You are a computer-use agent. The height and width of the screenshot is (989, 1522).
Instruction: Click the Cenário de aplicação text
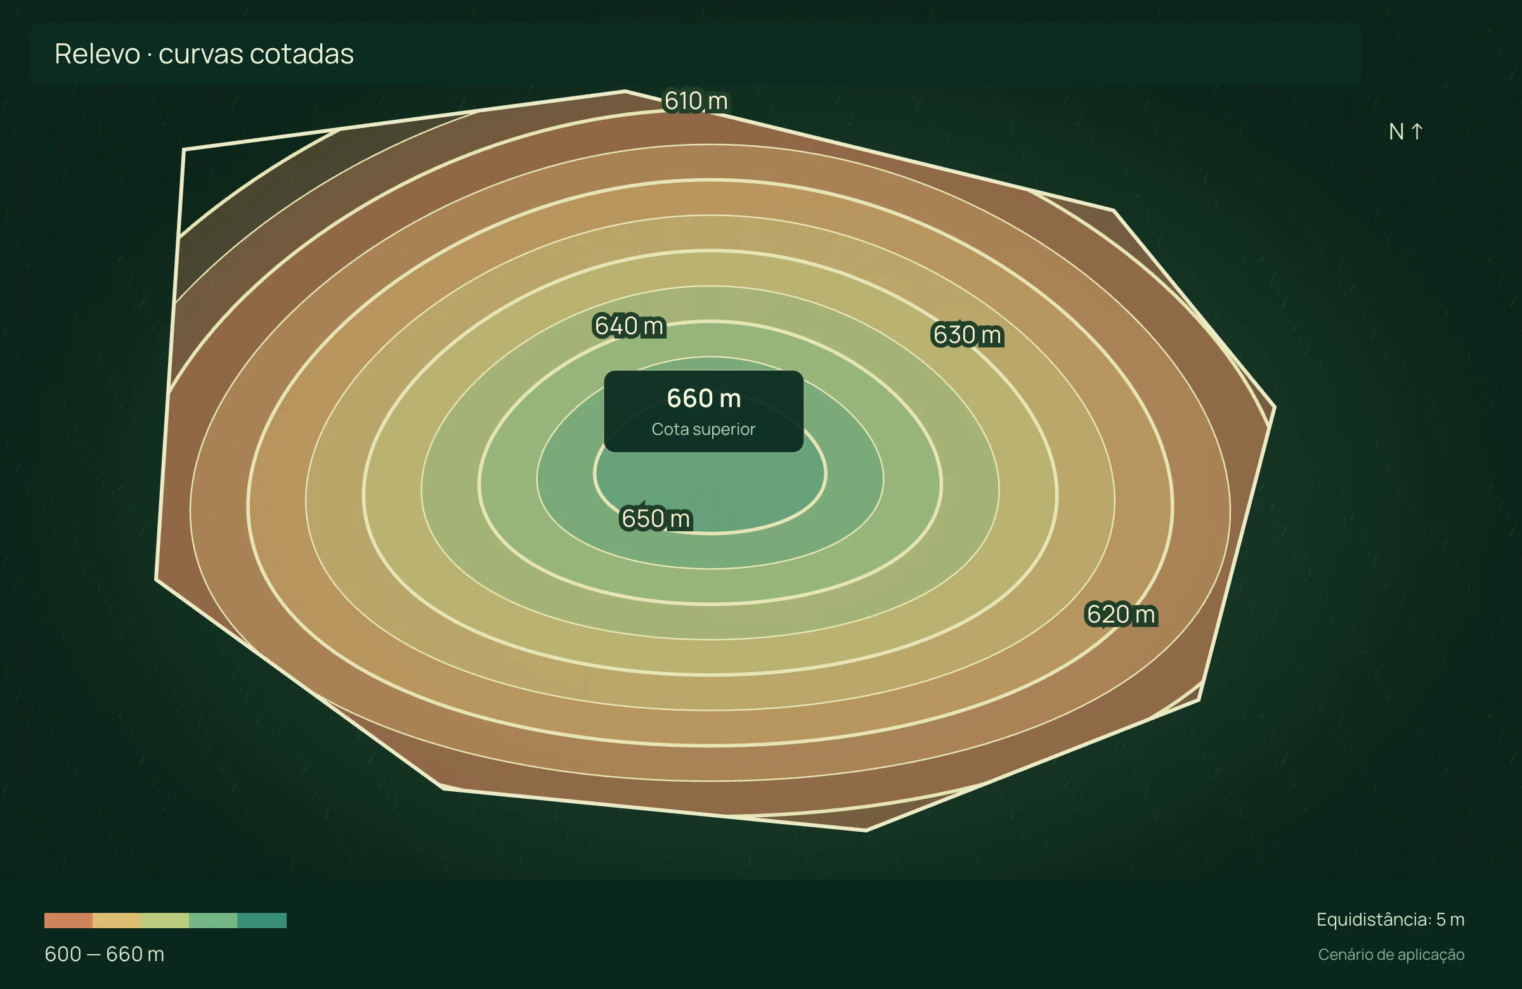pos(1391,955)
